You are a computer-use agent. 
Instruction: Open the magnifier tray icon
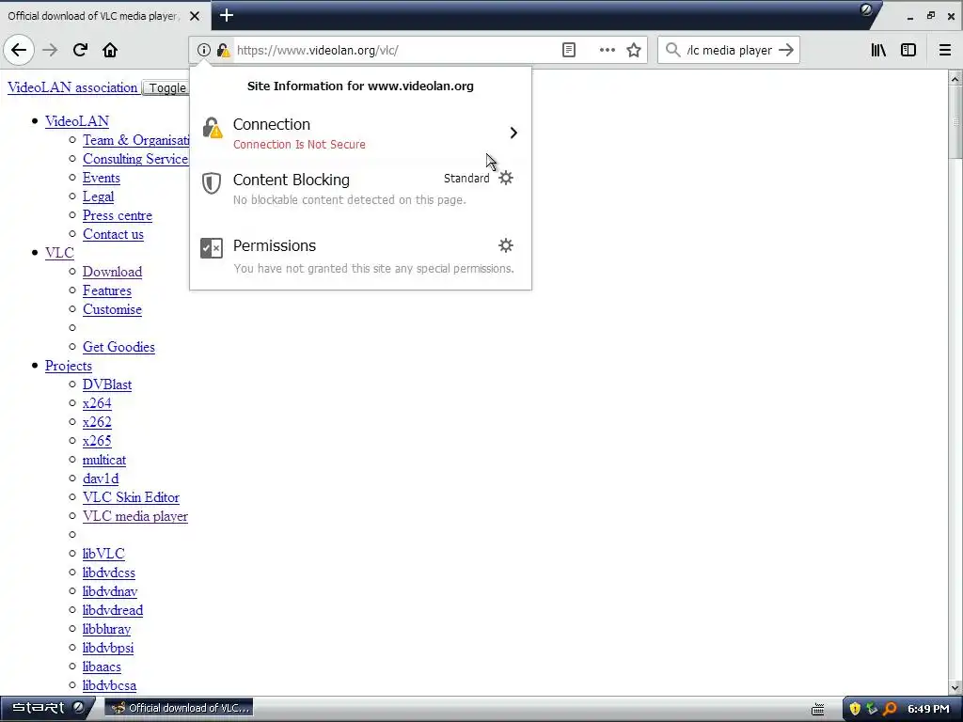(890, 709)
